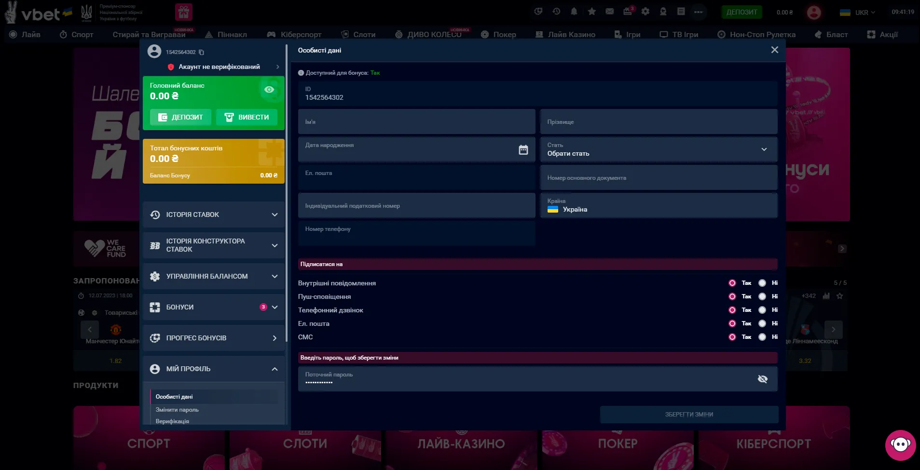This screenshot has height=470, width=920.
Task: Collapse Мій профіль section
Action: [x=214, y=369]
